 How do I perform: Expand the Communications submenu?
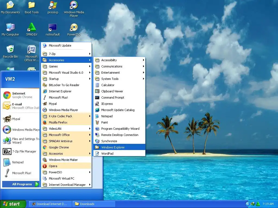click(x=119, y=66)
